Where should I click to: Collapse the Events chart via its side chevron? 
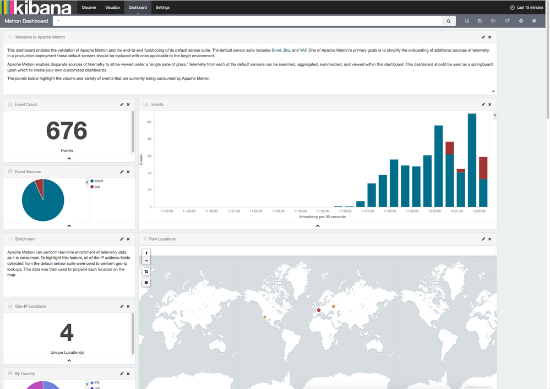click(x=494, y=115)
